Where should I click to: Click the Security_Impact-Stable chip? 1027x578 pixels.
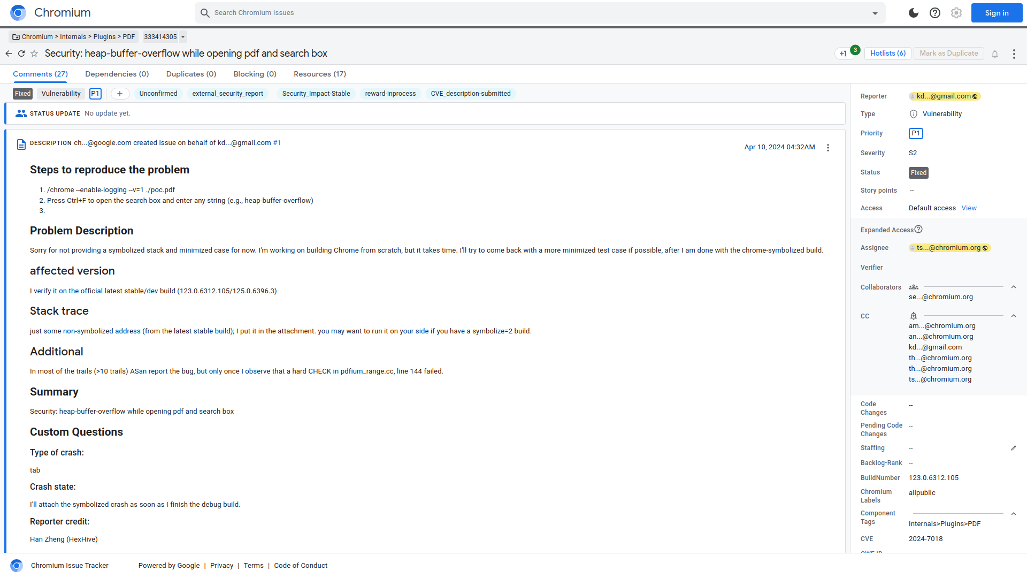316,94
